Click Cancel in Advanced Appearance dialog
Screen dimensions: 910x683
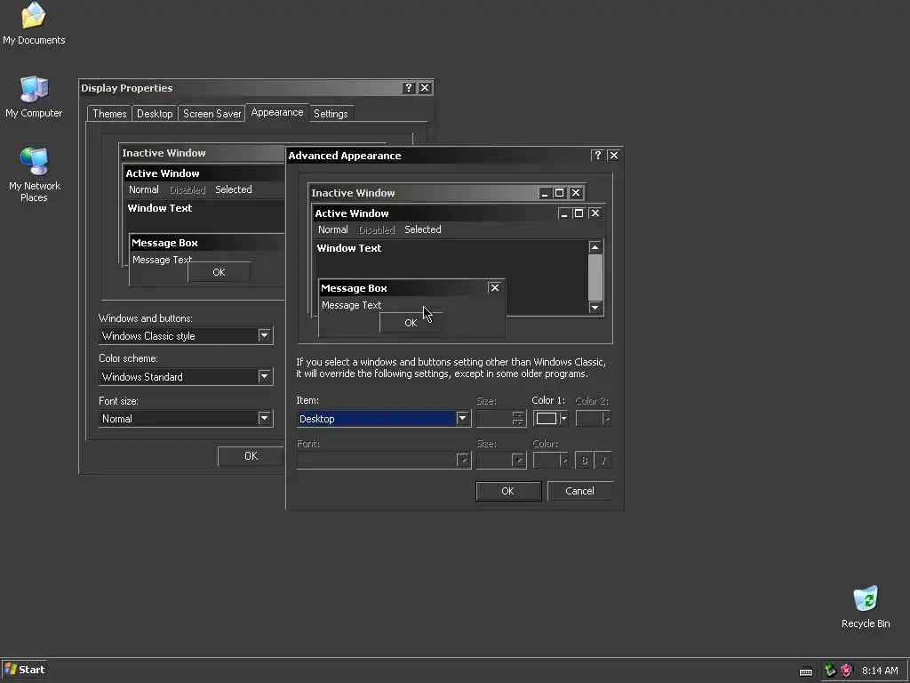coord(579,491)
